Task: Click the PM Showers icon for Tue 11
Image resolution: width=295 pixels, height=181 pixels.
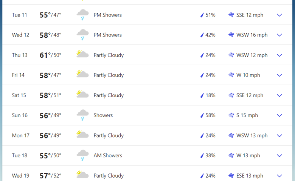Action: click(82, 15)
